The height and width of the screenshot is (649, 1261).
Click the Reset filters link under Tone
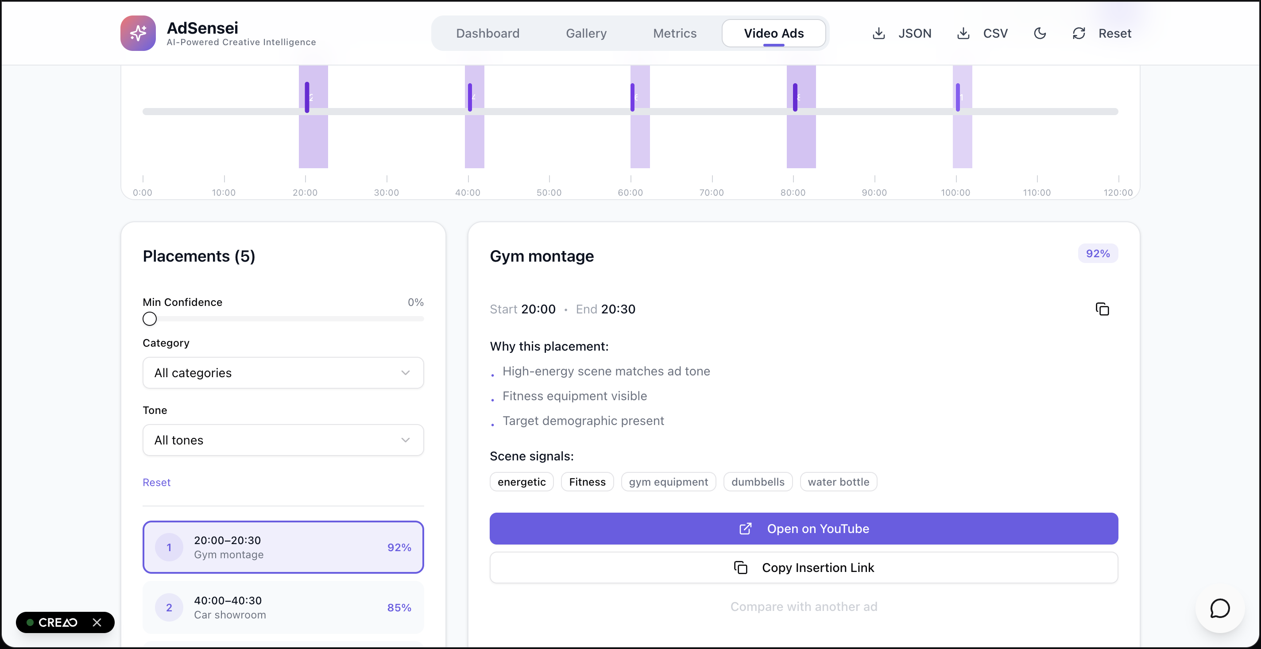(x=157, y=482)
